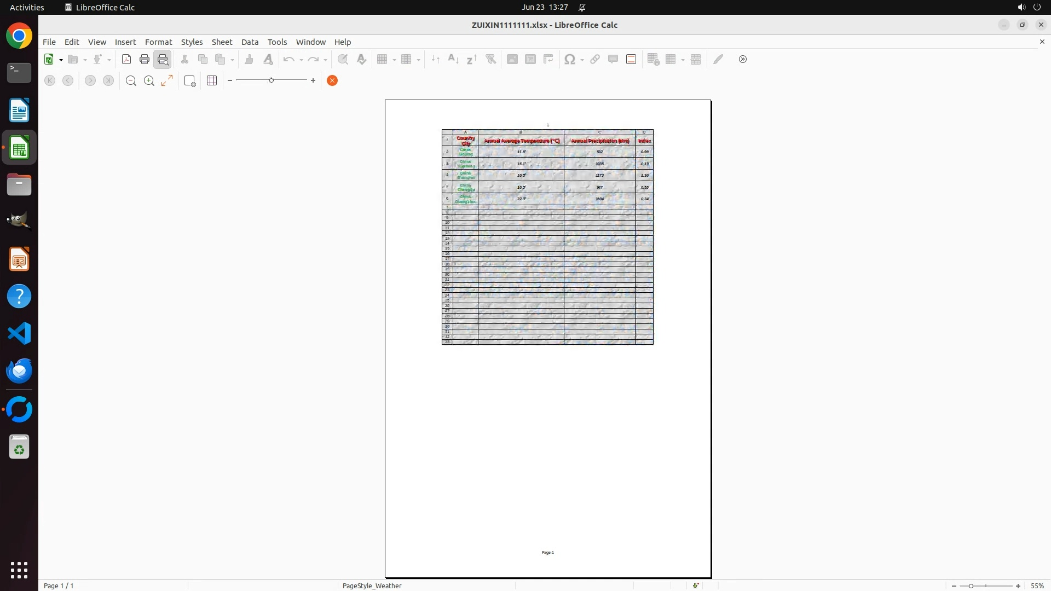Switch preview to full screen
This screenshot has height=591, width=1051.
(x=167, y=80)
